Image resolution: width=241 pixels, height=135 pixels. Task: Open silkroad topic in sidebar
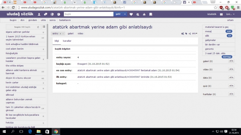click(10, 95)
